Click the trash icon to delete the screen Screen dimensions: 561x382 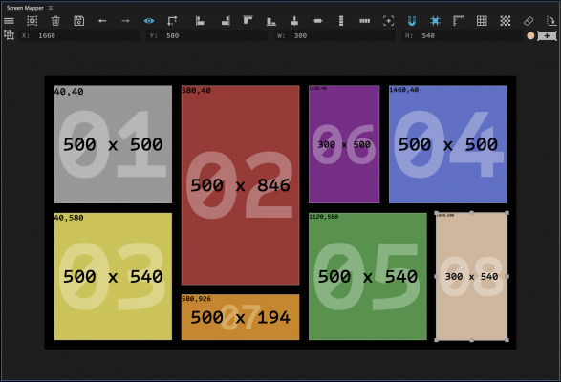click(55, 21)
